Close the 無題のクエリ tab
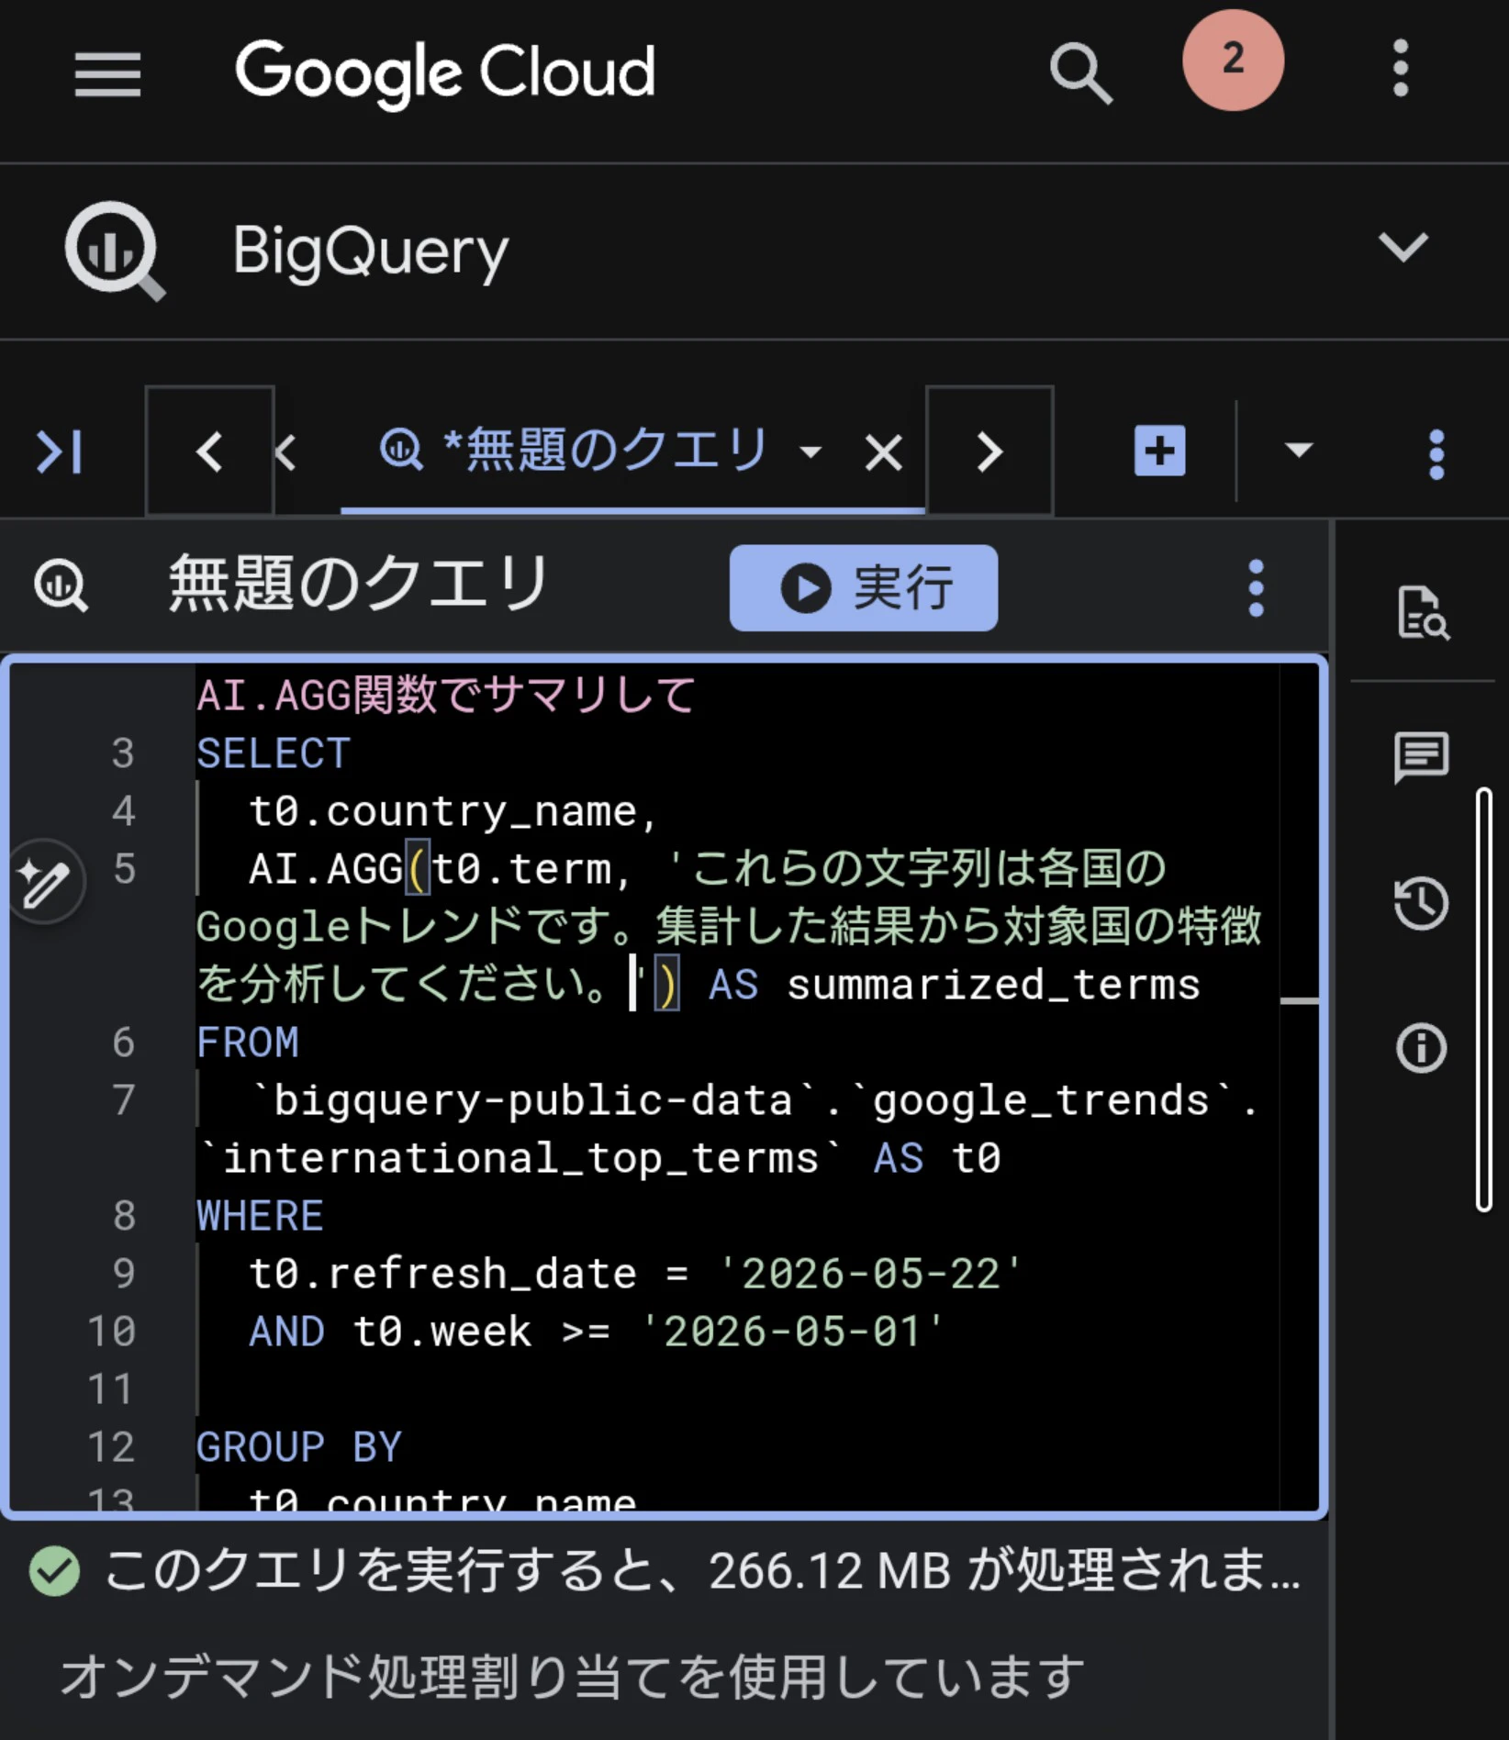This screenshot has width=1509, height=1740. (883, 452)
